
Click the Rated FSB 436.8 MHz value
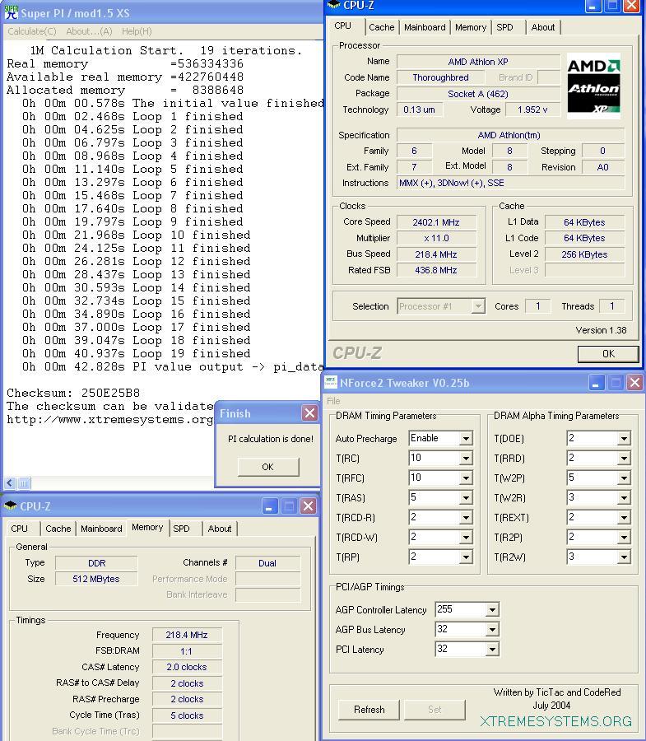point(436,270)
